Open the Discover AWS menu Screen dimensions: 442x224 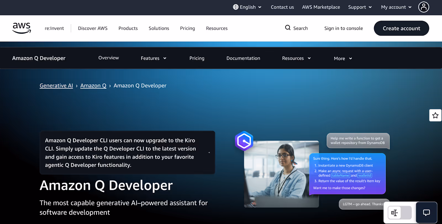pyautogui.click(x=93, y=28)
